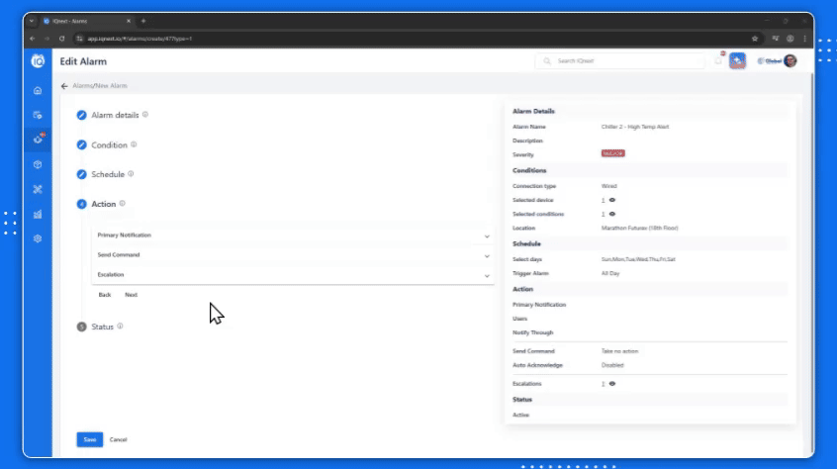The height and width of the screenshot is (469, 837).
Task: Go back with the browser back arrow
Action: pos(33,39)
